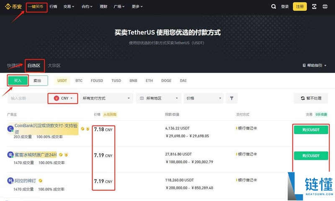The image size is (335, 201).
Task: Select the TUSD coin tab
Action: tap(116, 81)
